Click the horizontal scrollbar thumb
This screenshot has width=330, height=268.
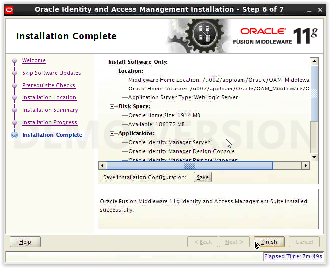pyautogui.click(x=189, y=166)
